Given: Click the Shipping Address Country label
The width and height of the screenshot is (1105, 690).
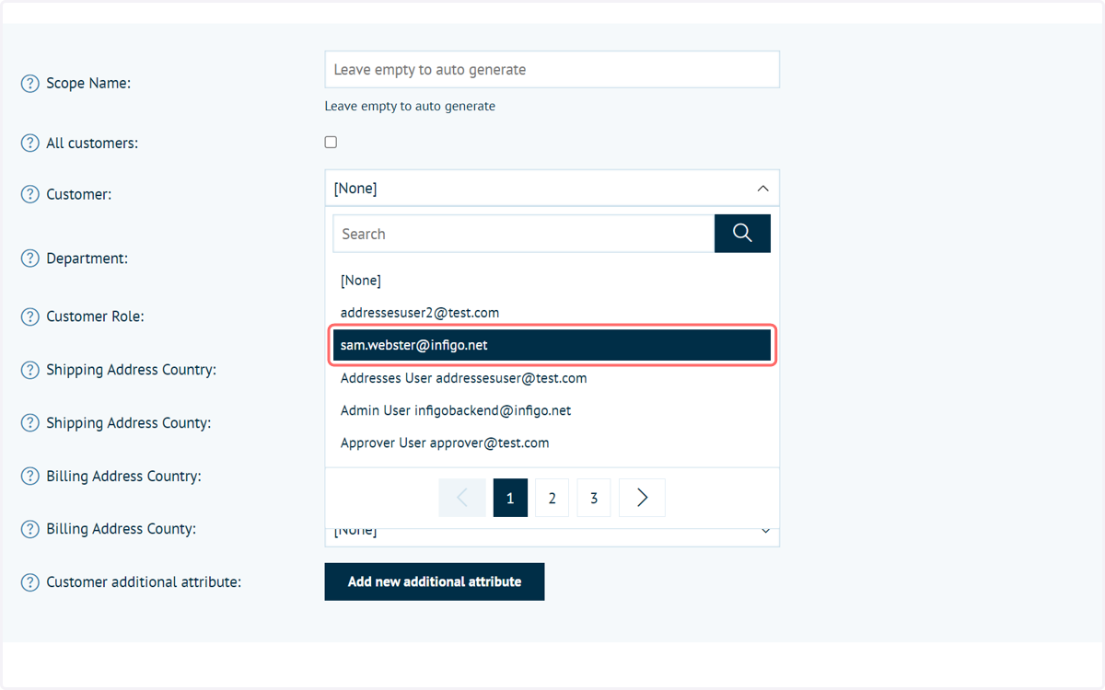Looking at the screenshot, I should (x=131, y=370).
